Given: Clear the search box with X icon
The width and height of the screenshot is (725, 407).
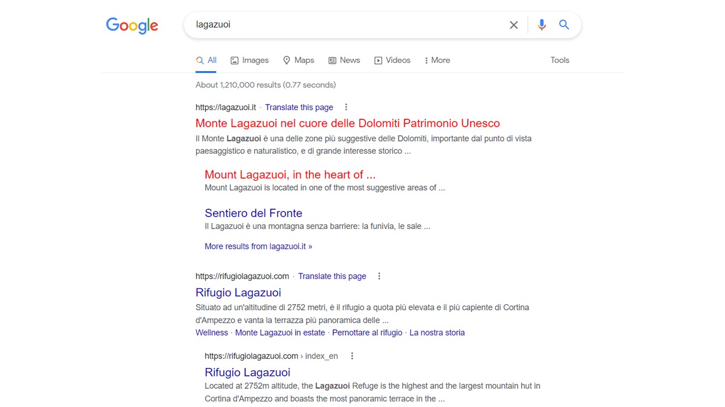Looking at the screenshot, I should point(514,25).
